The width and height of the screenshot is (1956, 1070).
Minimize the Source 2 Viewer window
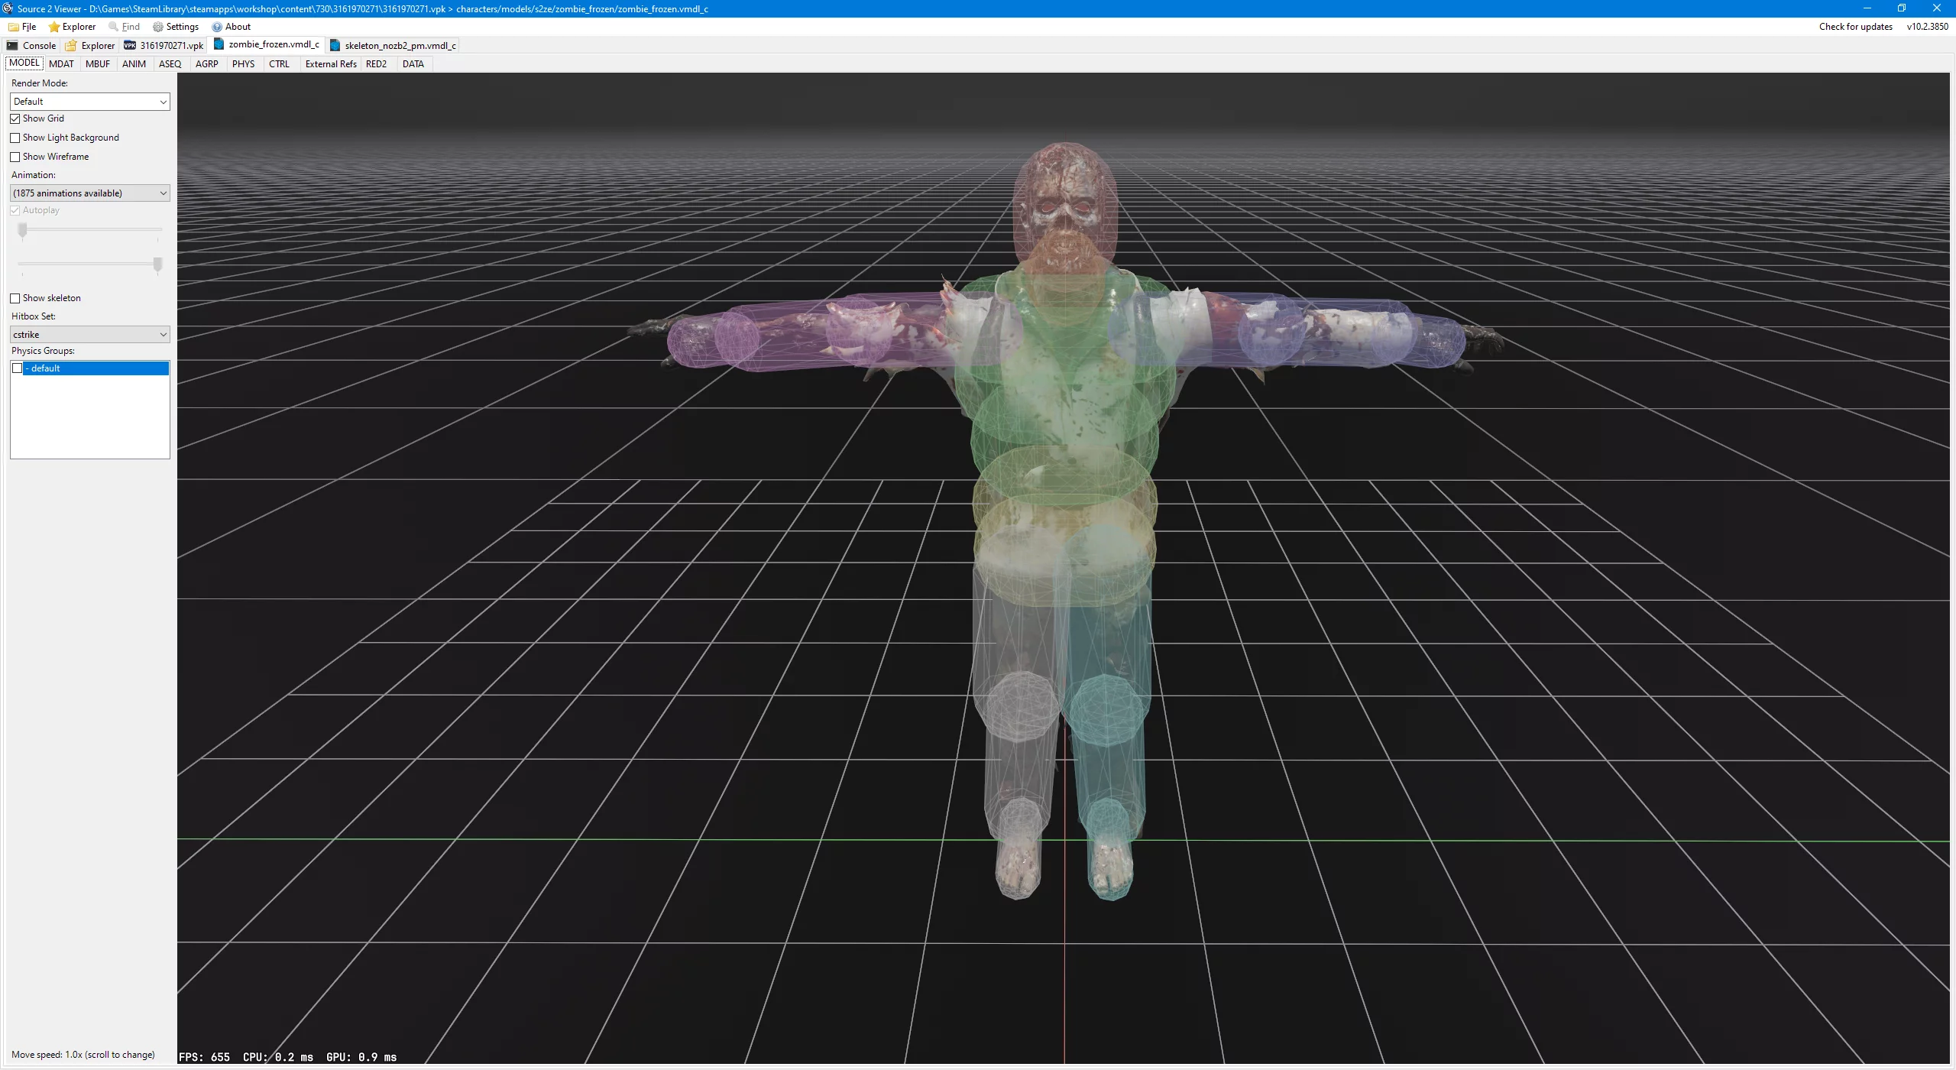coord(1867,8)
